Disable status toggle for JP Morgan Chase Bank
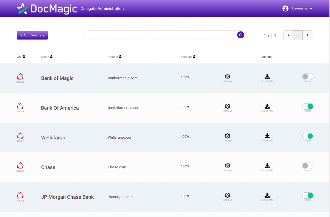 (308, 195)
